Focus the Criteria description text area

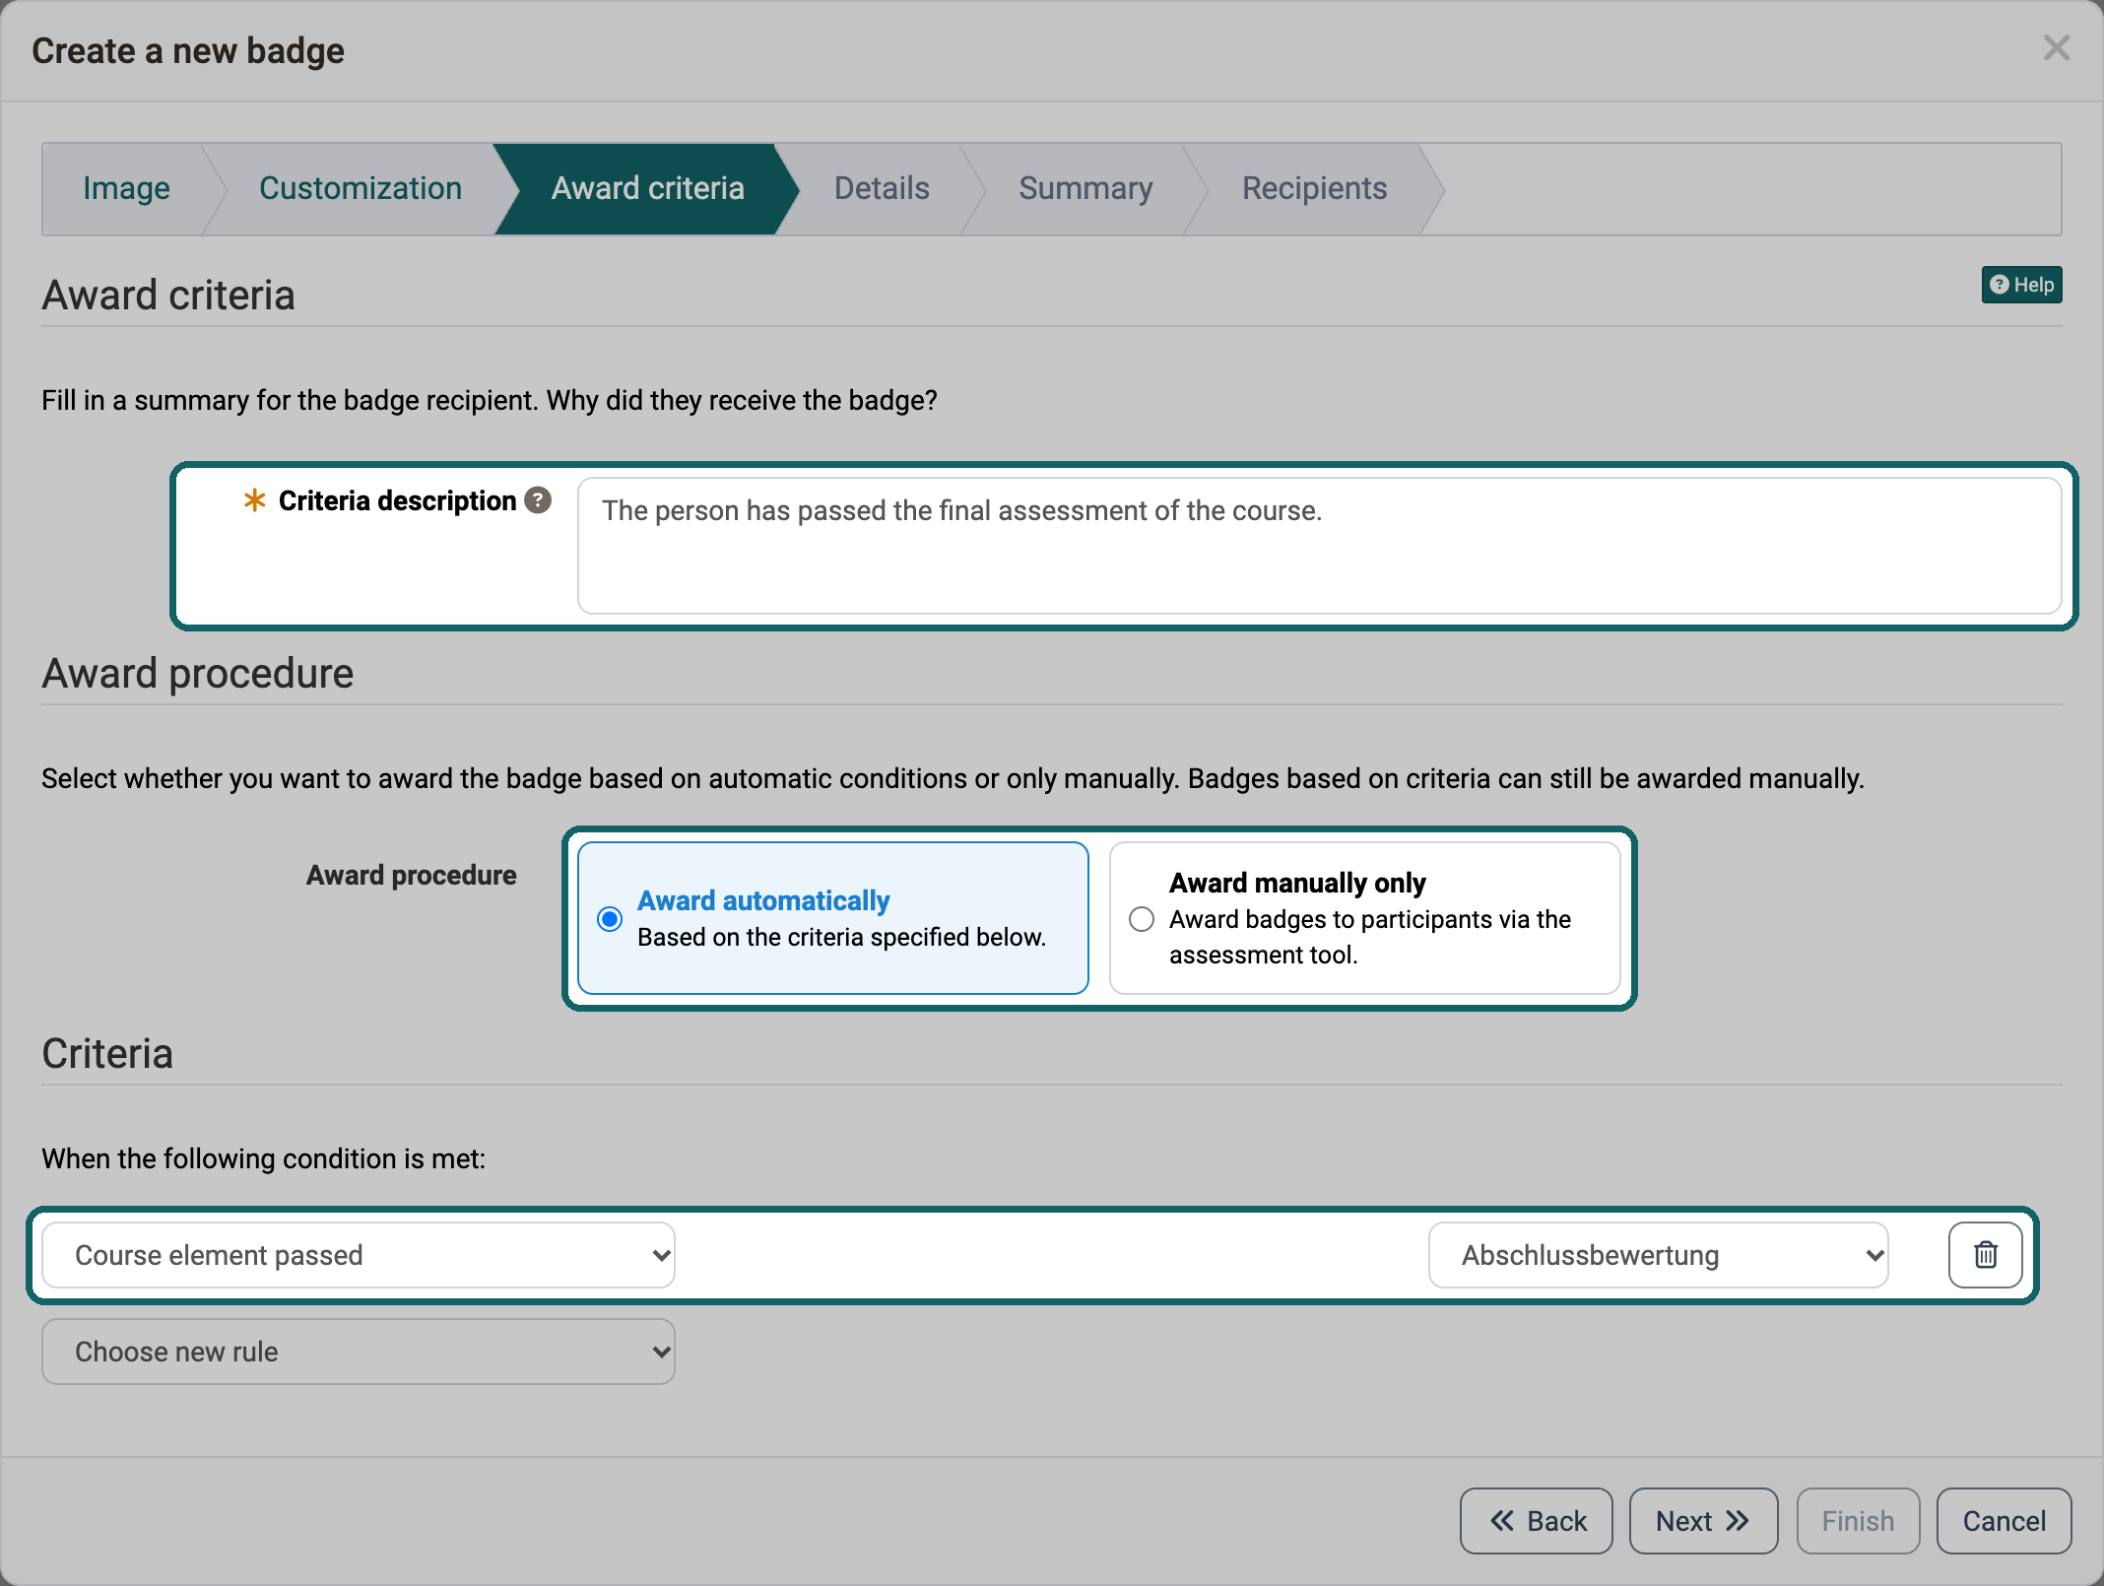(x=1319, y=546)
